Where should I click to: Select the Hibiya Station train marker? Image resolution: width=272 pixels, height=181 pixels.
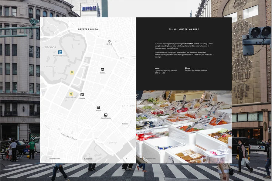82,95
